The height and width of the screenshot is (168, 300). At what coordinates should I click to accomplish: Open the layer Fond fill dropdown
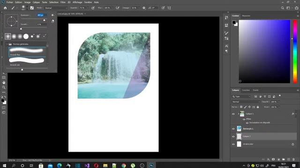tap(279, 107)
